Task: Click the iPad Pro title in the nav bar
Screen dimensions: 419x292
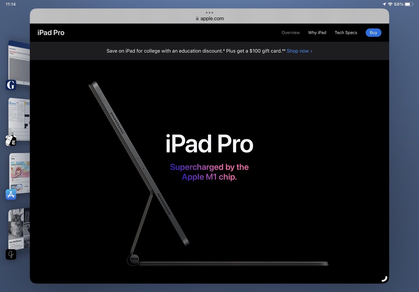Action: 51,33
